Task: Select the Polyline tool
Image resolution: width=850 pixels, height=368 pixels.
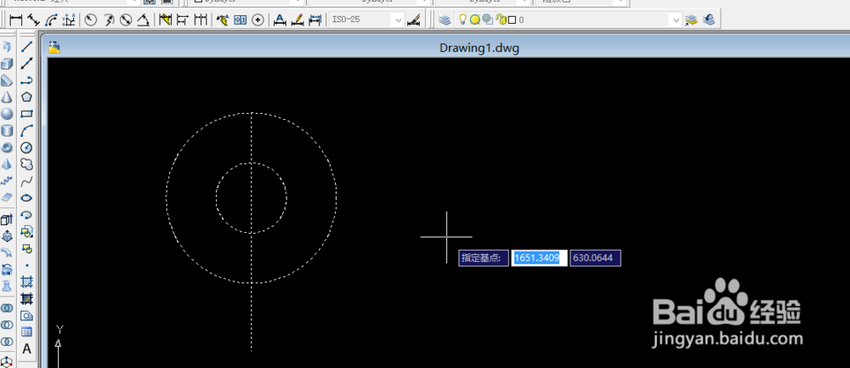Action: click(26, 80)
